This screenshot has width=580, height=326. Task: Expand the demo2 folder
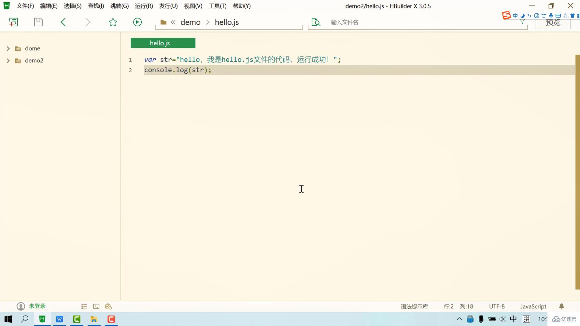click(8, 61)
